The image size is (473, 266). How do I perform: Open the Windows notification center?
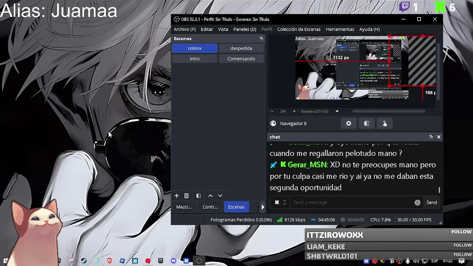[x=462, y=261]
